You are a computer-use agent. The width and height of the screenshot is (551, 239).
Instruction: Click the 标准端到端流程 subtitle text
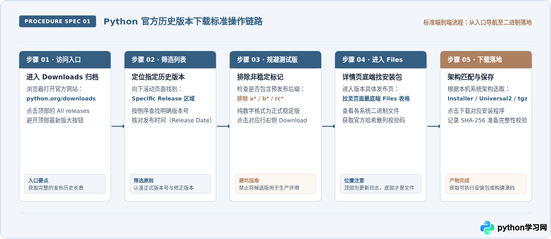coord(478,22)
